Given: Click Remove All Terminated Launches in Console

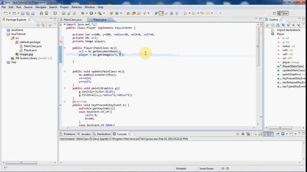Looking at the screenshot, I should coord(248,134).
